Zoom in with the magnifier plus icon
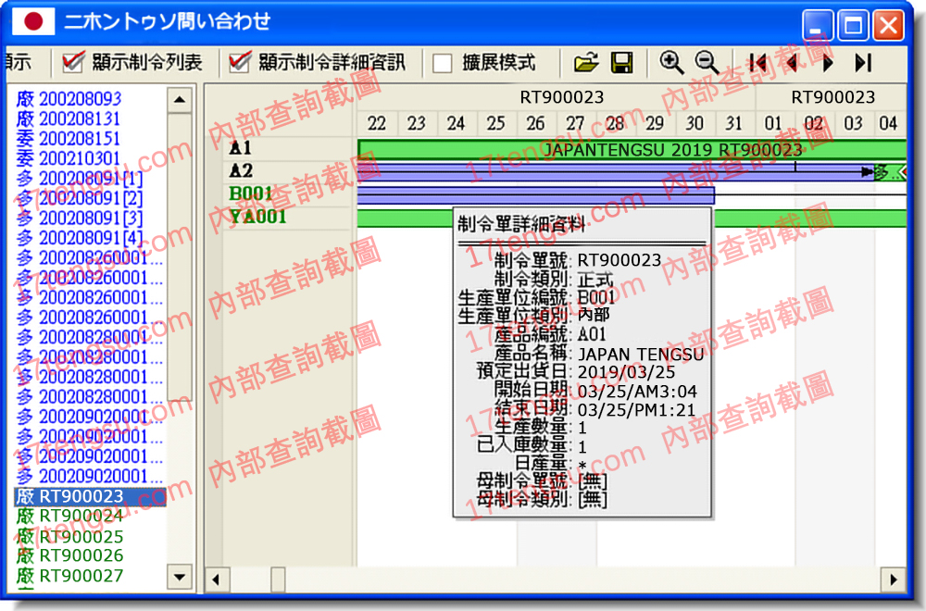The height and width of the screenshot is (611, 926). click(671, 63)
